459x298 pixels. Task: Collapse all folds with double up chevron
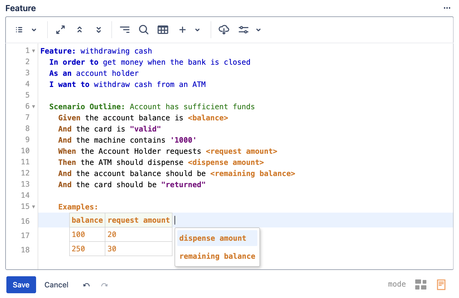point(80,30)
